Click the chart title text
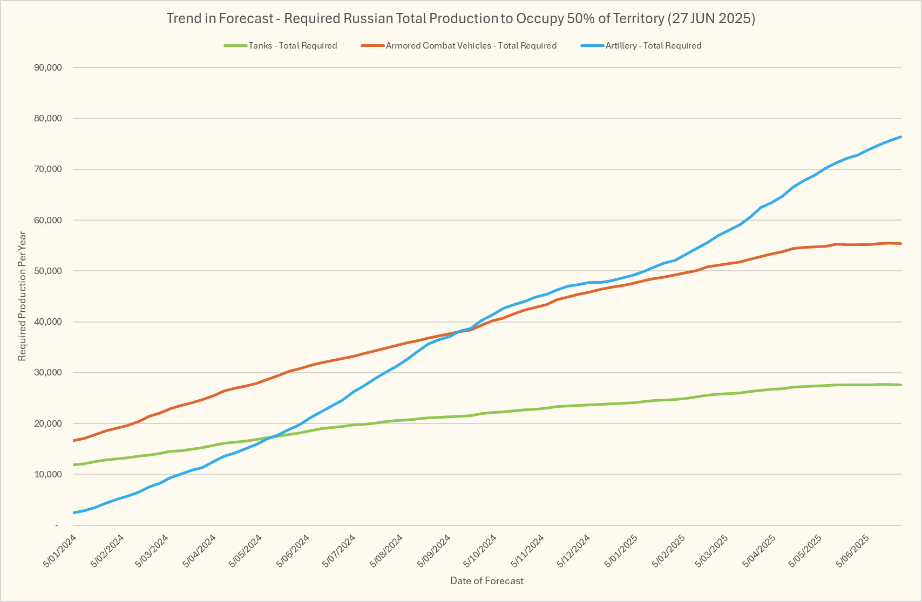 point(460,18)
